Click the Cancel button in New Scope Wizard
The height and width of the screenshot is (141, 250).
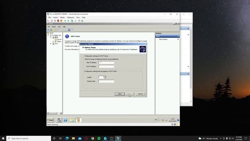click(x=140, y=94)
